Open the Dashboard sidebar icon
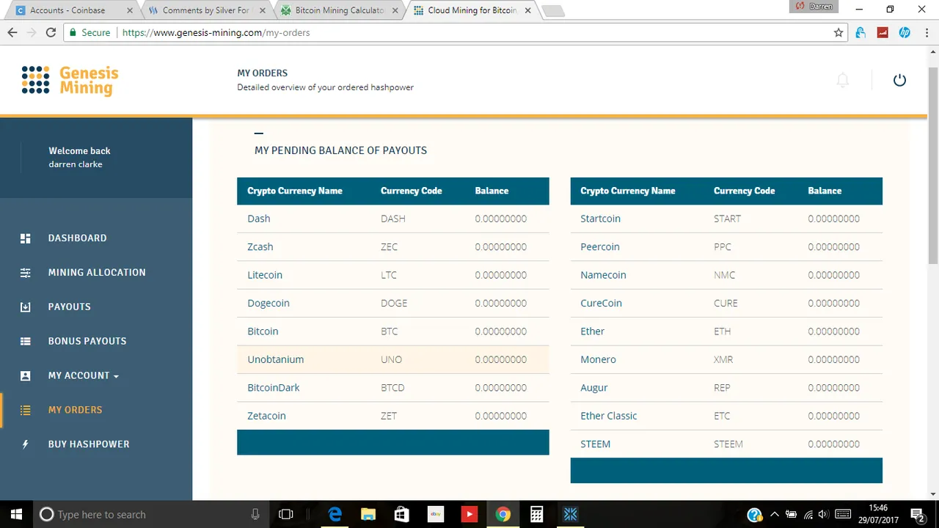This screenshot has height=528, width=939. click(x=25, y=238)
